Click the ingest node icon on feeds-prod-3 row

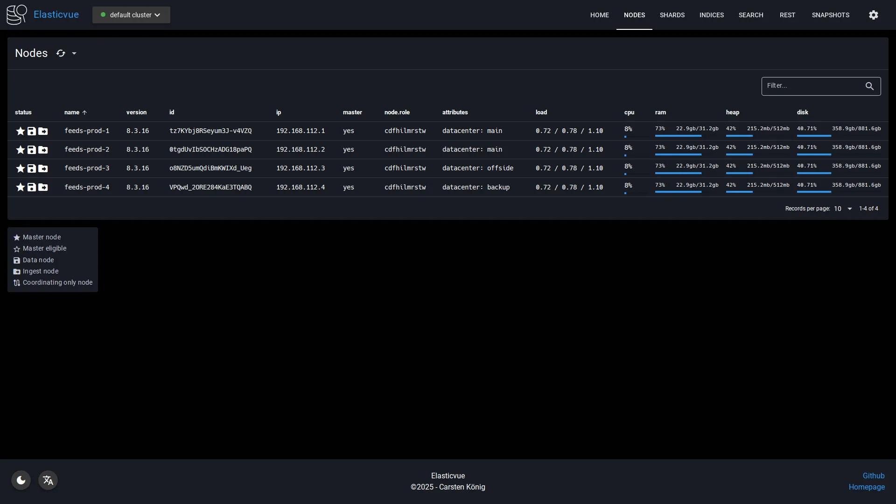pyautogui.click(x=43, y=168)
